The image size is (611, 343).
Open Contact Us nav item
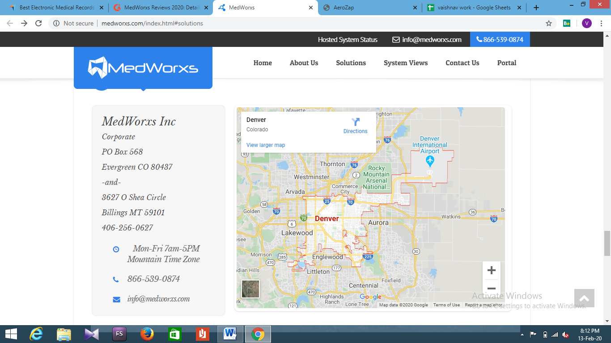point(462,63)
